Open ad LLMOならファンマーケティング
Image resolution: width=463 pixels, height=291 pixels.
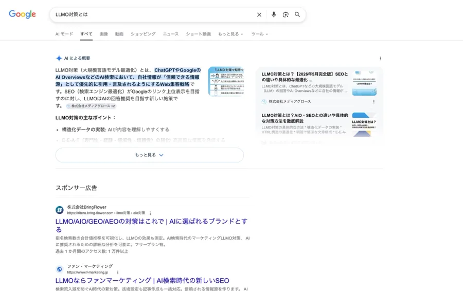point(143,280)
